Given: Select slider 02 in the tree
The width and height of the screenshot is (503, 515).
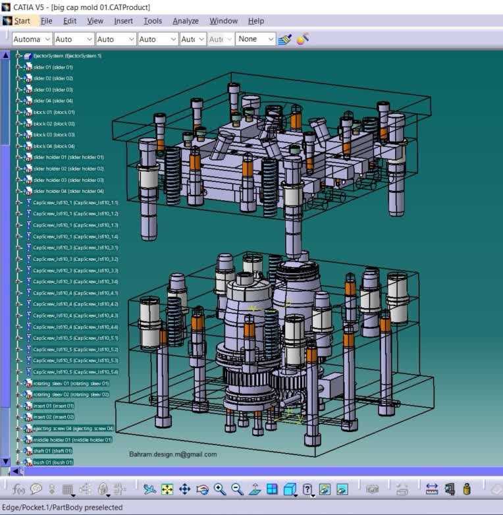Looking at the screenshot, I should [x=53, y=78].
